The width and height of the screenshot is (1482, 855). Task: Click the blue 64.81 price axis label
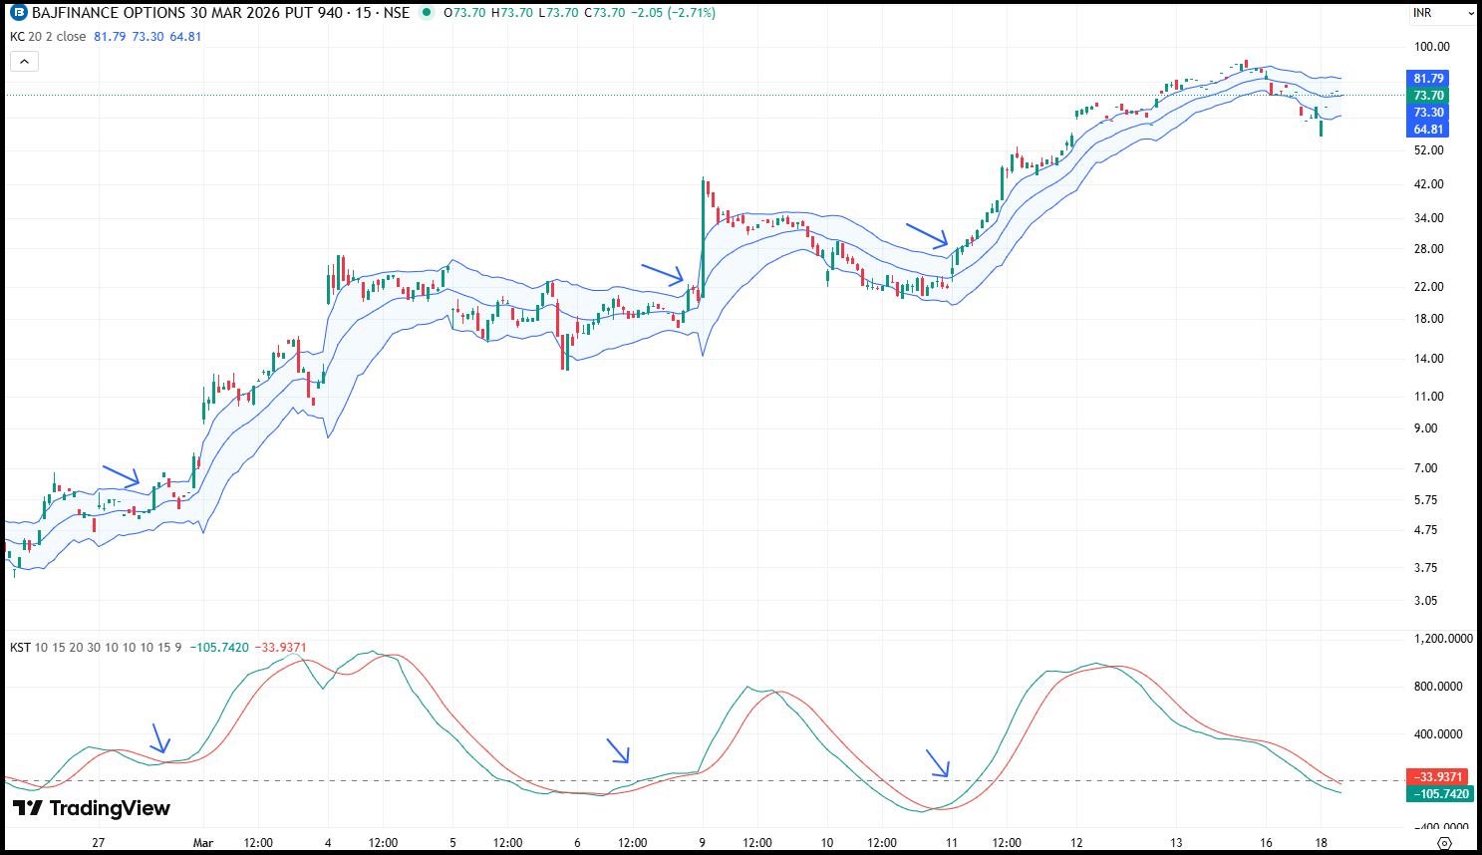(1427, 130)
